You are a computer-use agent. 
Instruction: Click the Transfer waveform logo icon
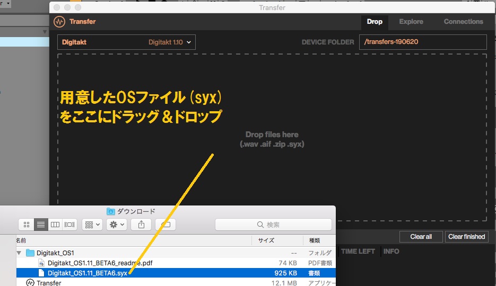tap(59, 22)
